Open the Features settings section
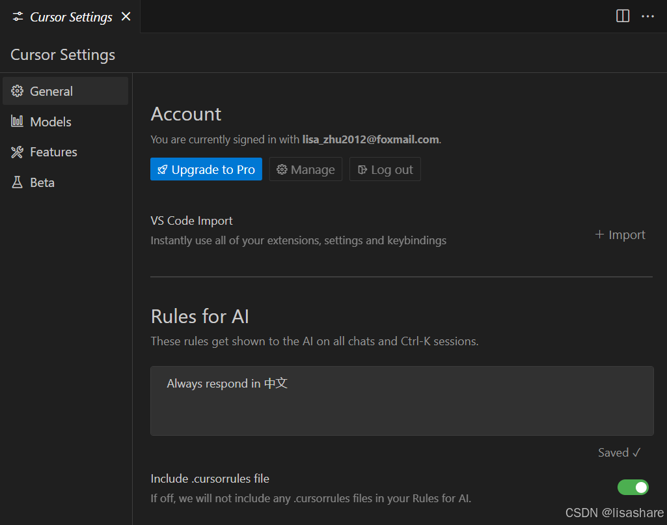This screenshot has height=525, width=667. click(66, 152)
